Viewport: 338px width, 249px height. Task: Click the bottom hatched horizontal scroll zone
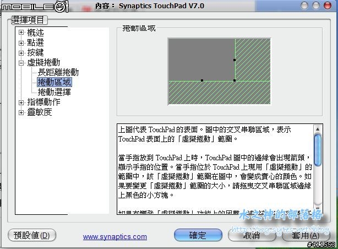(219, 93)
